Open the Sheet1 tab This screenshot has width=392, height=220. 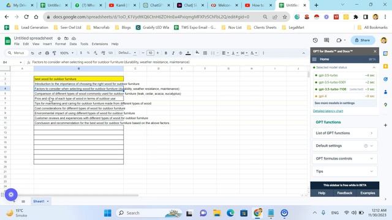pyautogui.click(x=41, y=201)
